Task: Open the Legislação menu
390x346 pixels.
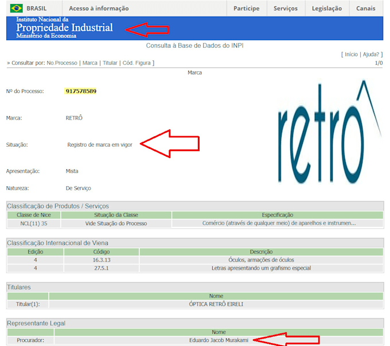Action: [327, 9]
